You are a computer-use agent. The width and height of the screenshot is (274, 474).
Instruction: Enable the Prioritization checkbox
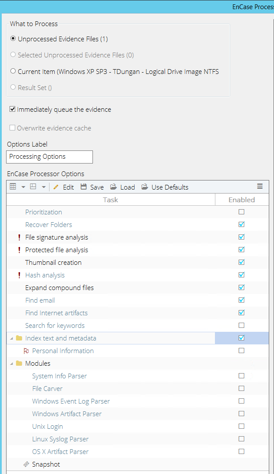[241, 212]
